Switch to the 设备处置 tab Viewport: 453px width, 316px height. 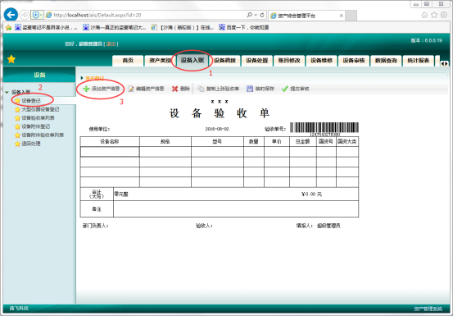pyautogui.click(x=257, y=61)
